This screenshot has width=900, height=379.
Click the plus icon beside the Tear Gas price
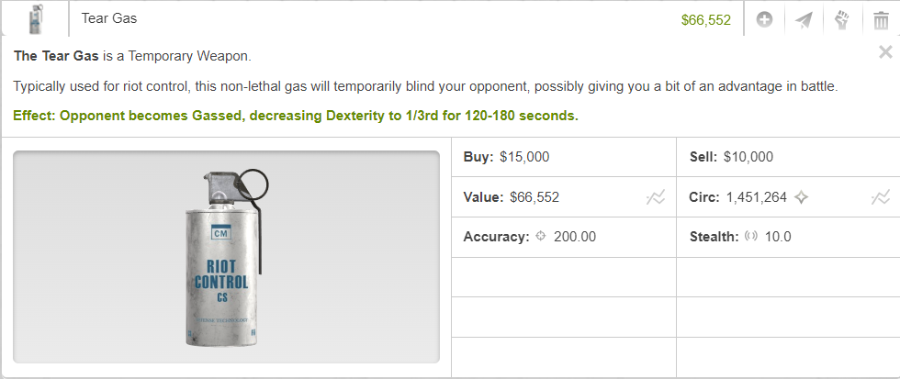[764, 20]
